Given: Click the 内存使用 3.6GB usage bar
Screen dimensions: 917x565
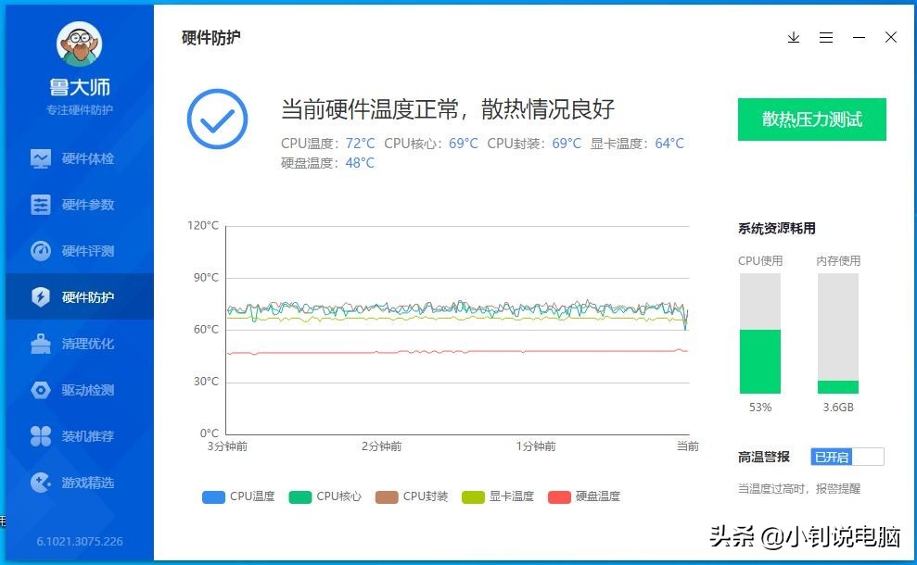Looking at the screenshot, I should (x=838, y=333).
